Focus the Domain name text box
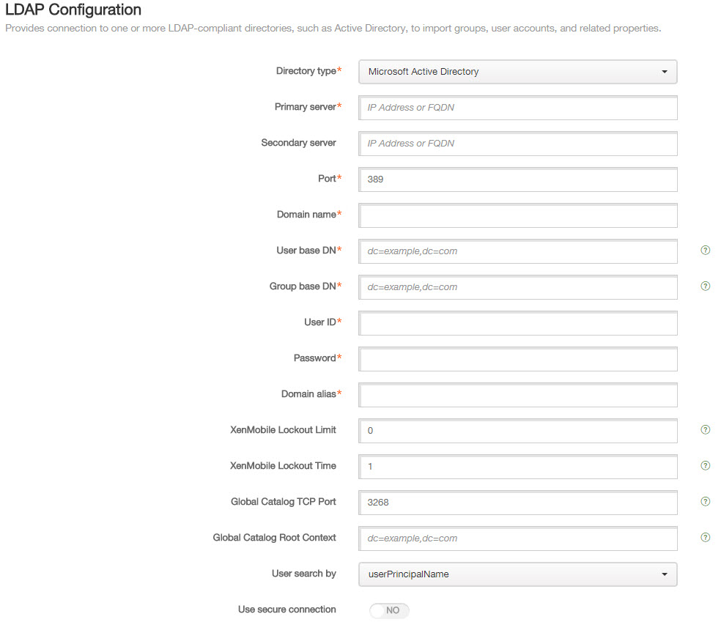Image resolution: width=721 pixels, height=622 pixels. tap(518, 215)
